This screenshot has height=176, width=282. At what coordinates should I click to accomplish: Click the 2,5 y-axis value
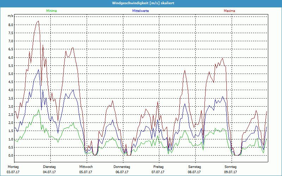pyautogui.click(x=11, y=115)
